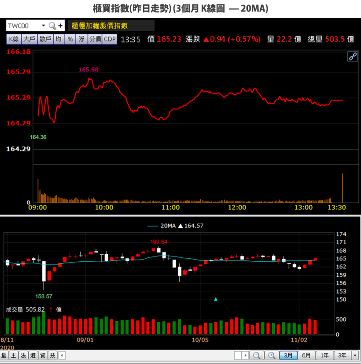Click the left scroll arrow beside 技
The width and height of the screenshot is (361, 364).
[x=62, y=356]
